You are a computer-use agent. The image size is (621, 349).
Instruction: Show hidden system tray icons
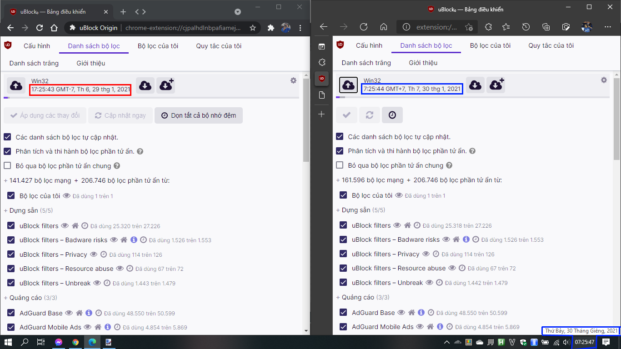click(x=446, y=342)
